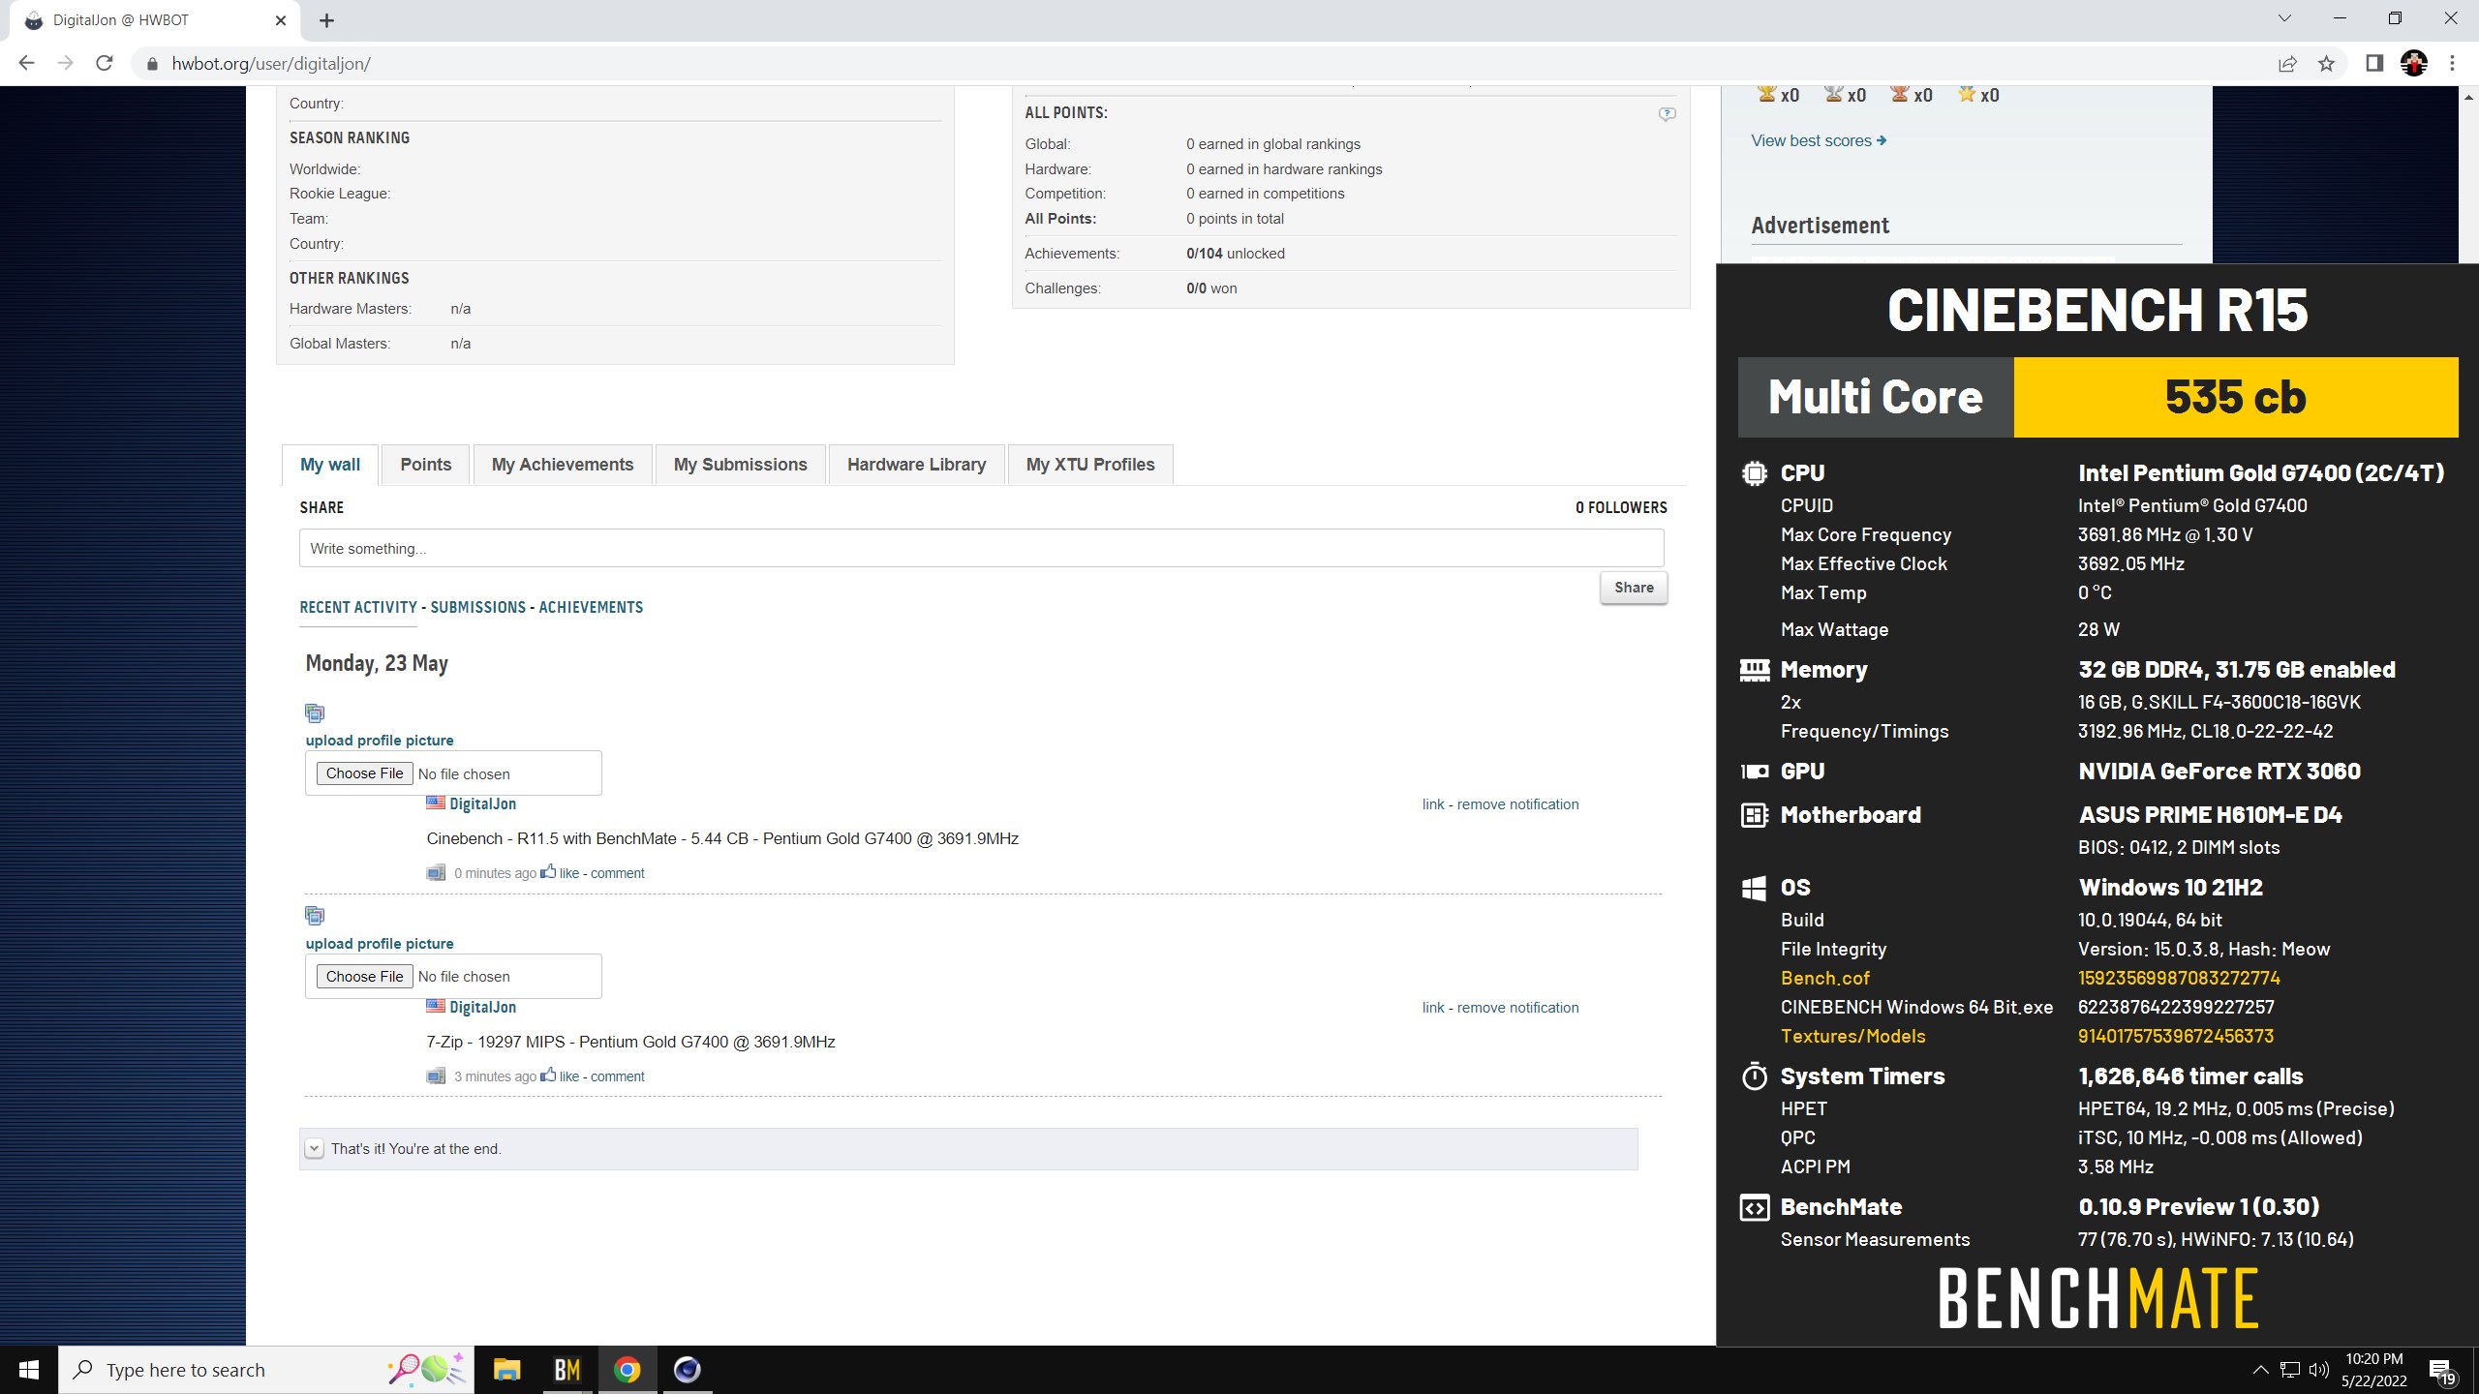Click the Write something input box

[x=981, y=548]
